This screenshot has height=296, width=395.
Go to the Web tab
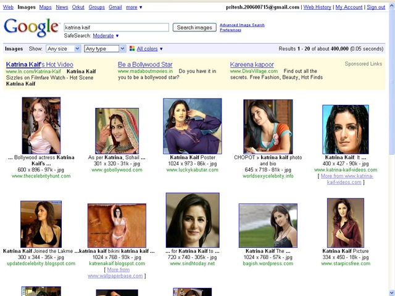pos(8,7)
